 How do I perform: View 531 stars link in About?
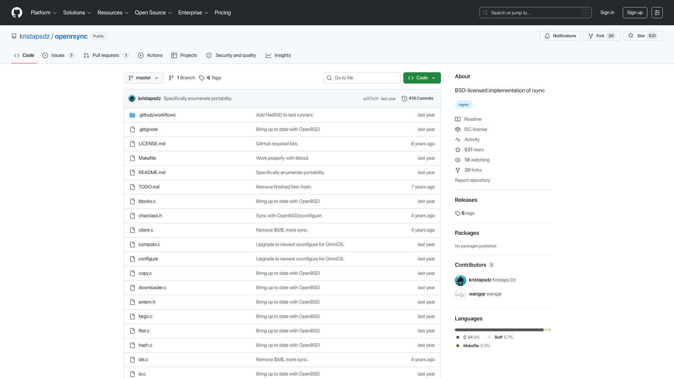click(x=469, y=150)
